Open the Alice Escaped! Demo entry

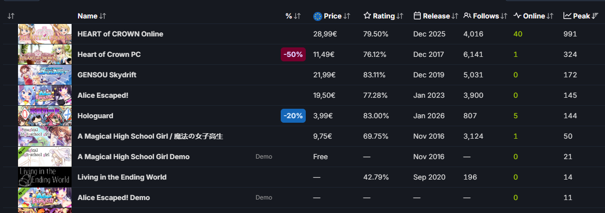pos(113,198)
